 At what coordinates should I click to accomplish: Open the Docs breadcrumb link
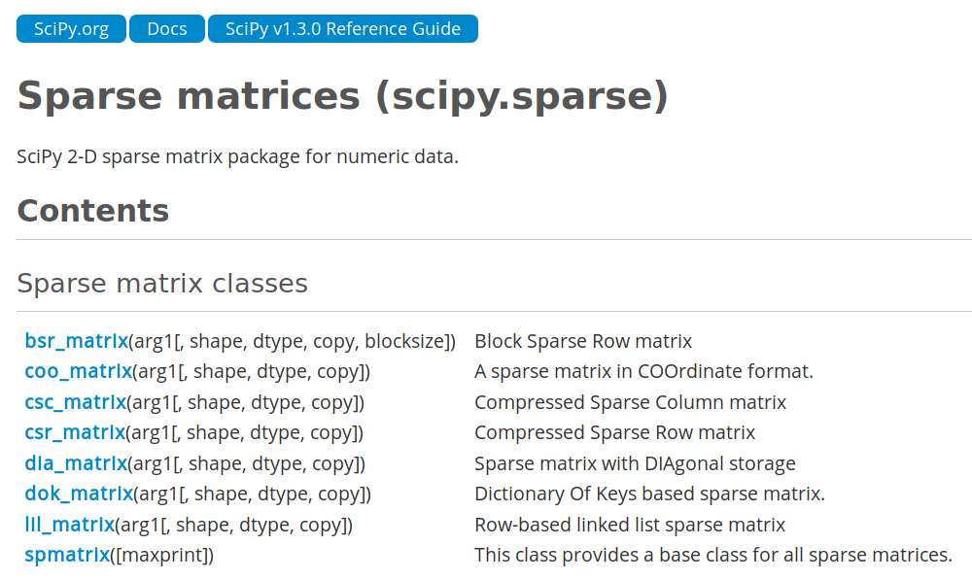167,29
